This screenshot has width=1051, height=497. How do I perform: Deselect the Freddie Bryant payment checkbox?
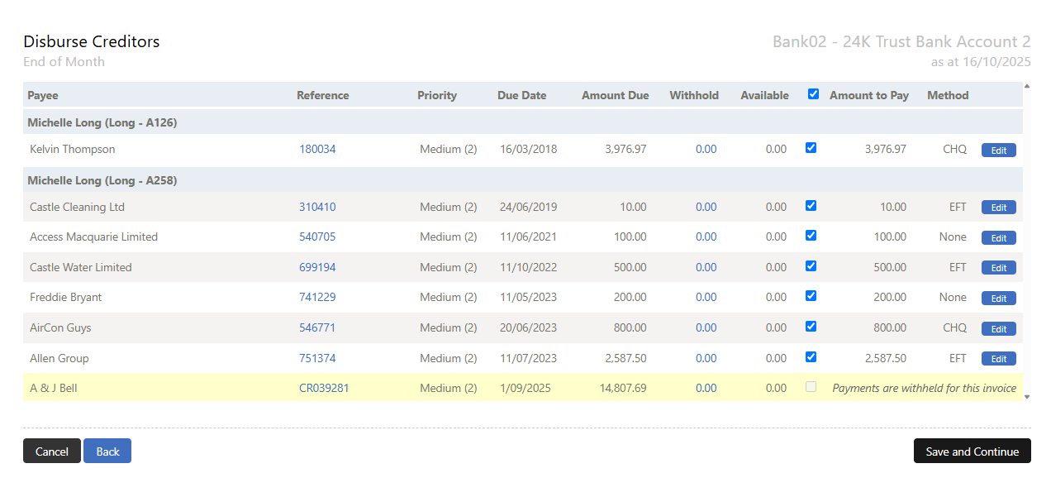click(811, 296)
